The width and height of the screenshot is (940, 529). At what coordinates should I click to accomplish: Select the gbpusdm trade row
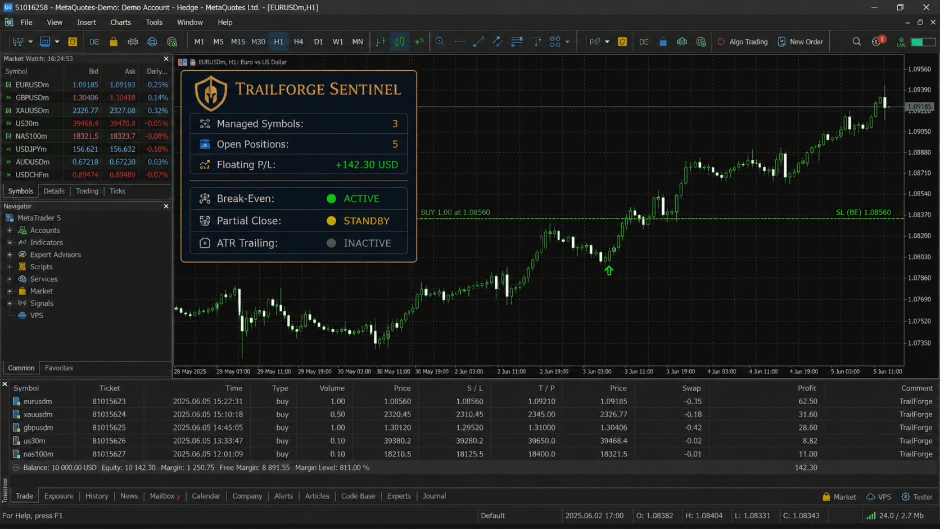(472, 428)
